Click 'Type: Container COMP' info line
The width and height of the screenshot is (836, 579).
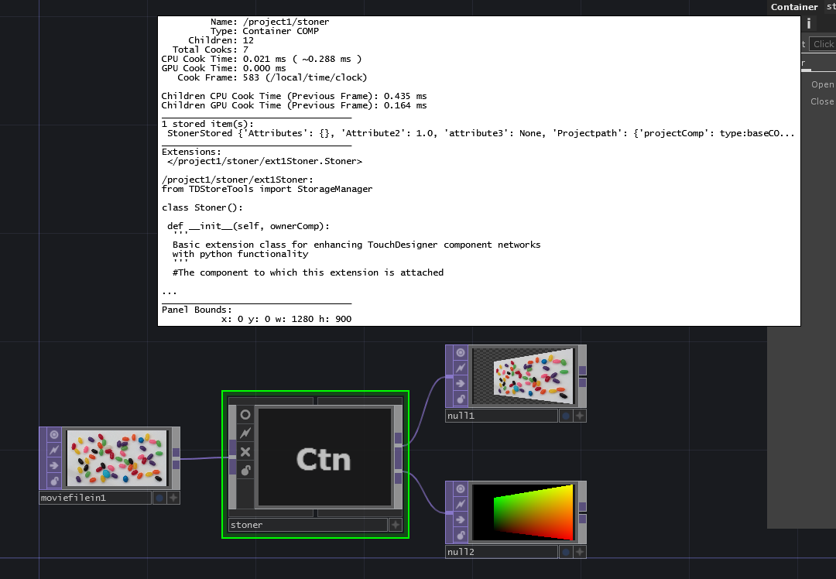[264, 31]
